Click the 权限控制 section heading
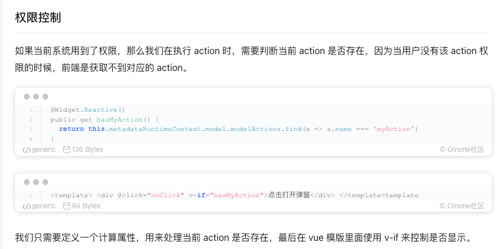Viewport: 498px width, 249px height. tap(38, 18)
